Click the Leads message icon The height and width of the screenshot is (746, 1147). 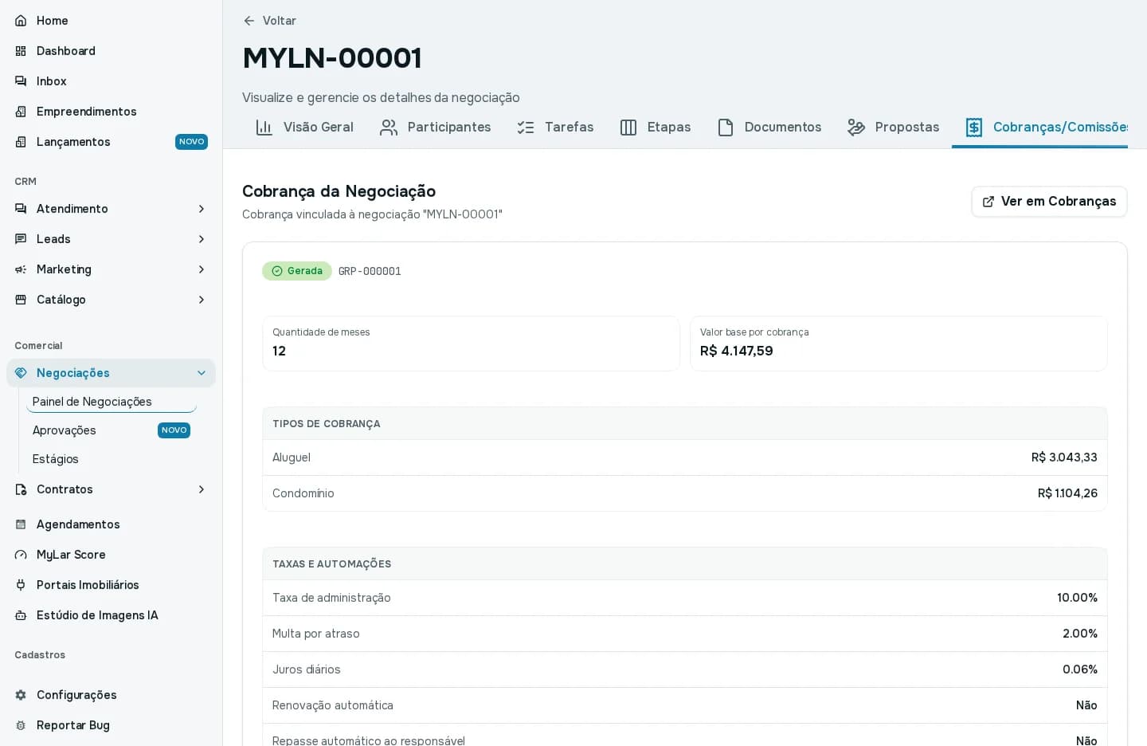click(21, 239)
